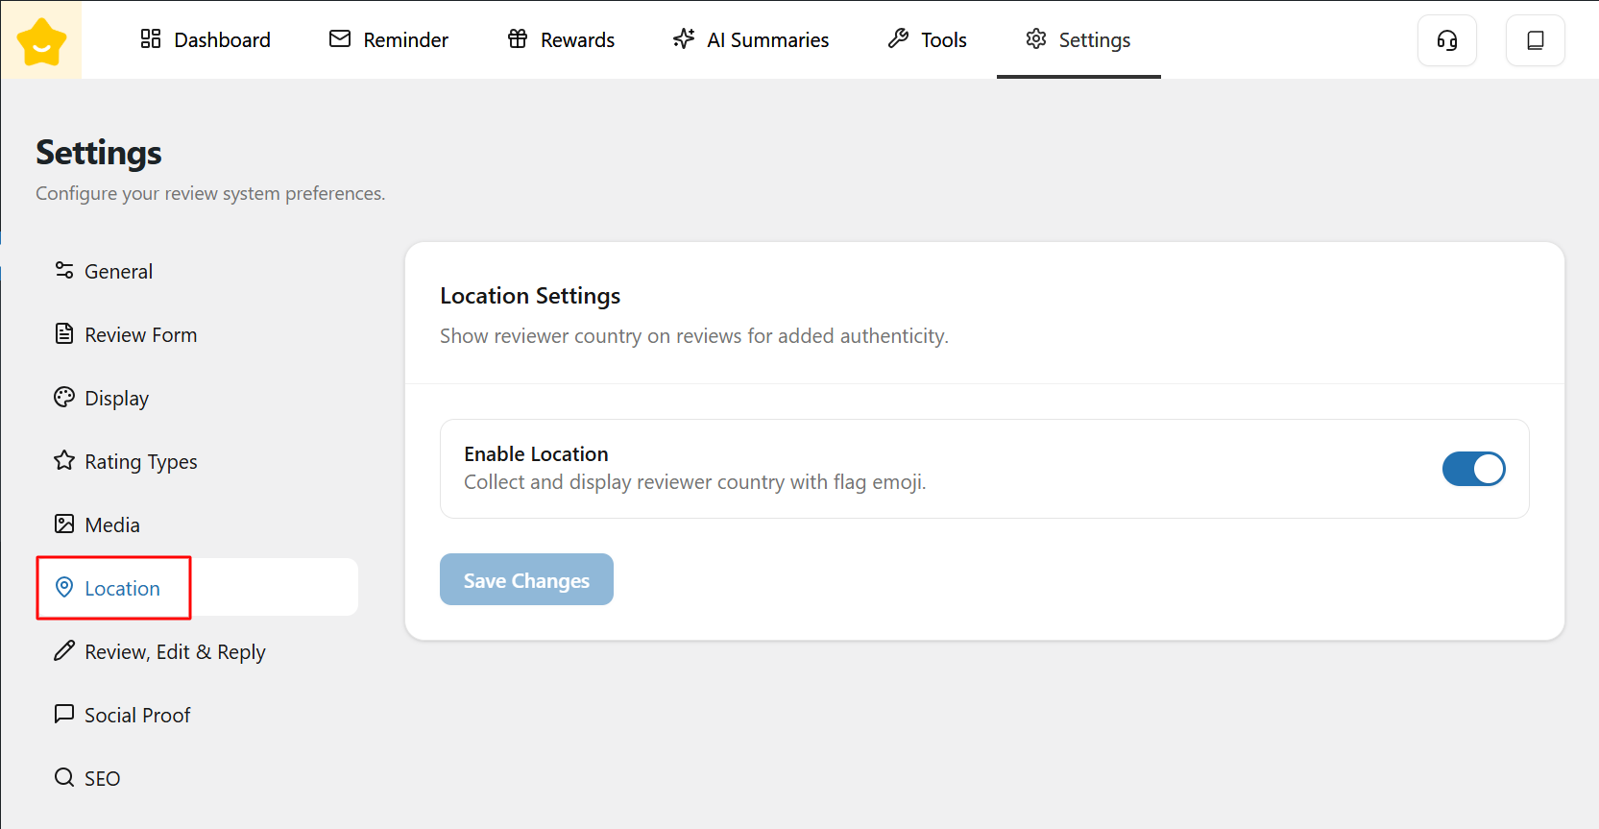Viewport: 1599px width, 829px height.
Task: Click the yellow star app logo
Action: click(41, 41)
